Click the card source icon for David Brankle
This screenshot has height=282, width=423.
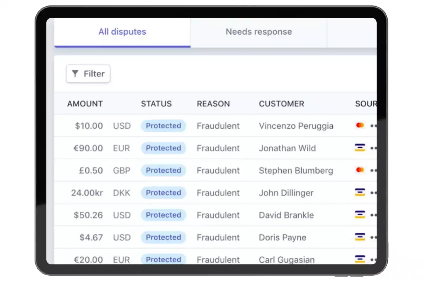click(360, 215)
